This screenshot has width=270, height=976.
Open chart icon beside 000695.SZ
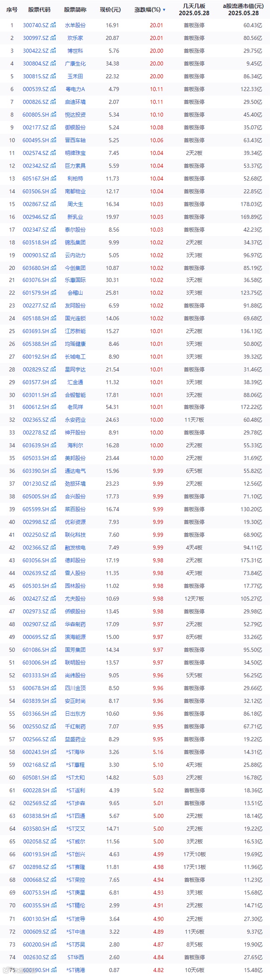[53, 637]
